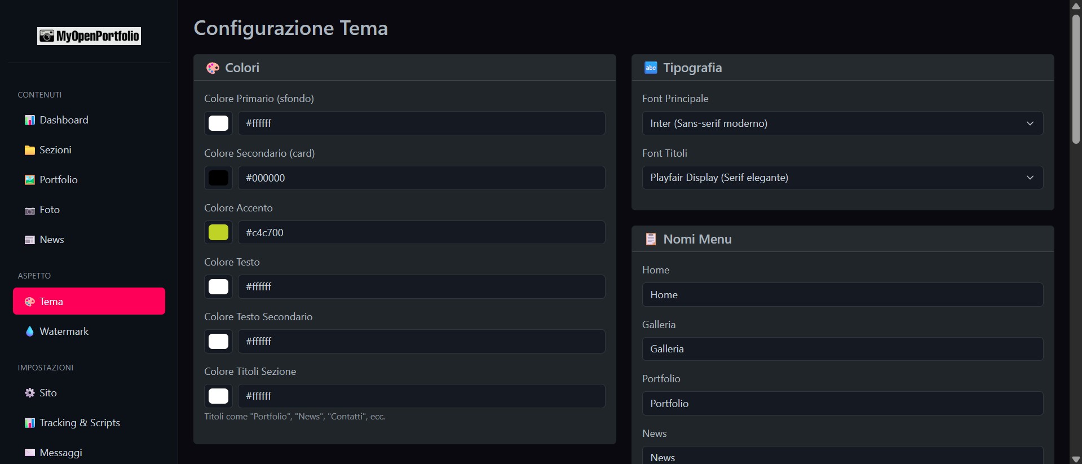Click the Font Principale label
This screenshot has width=1082, height=464.
675,99
